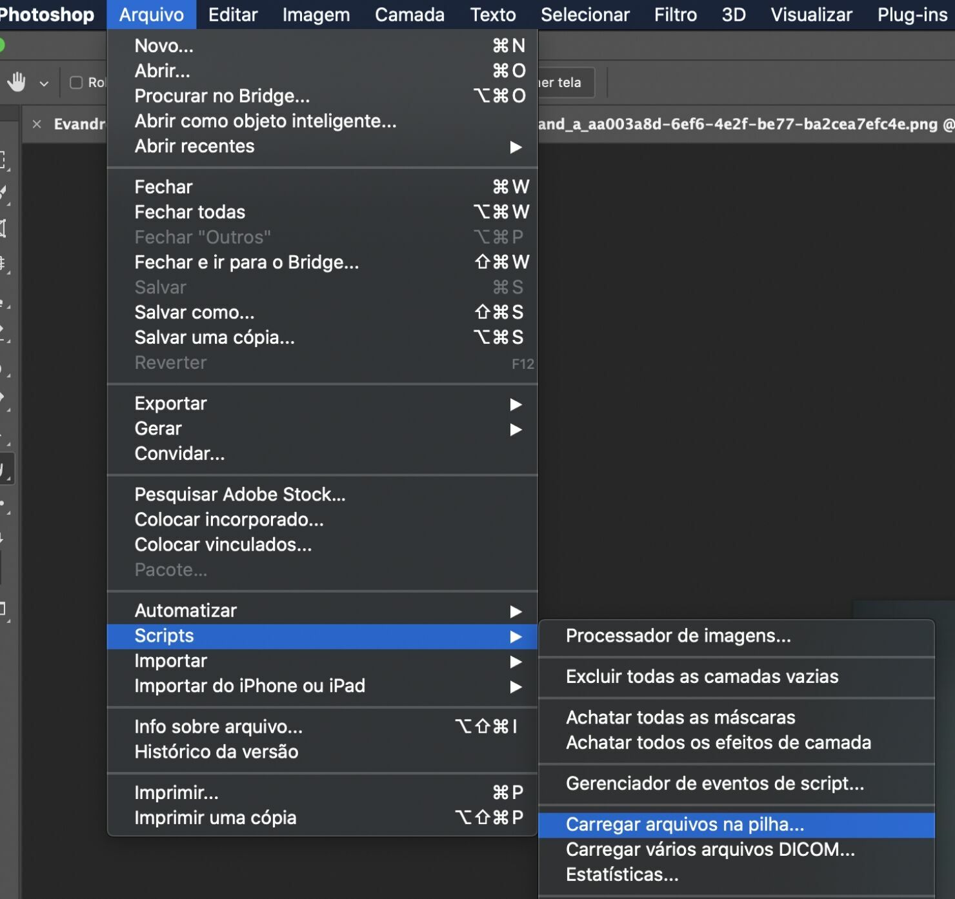Choose Colocar vinculados...
This screenshot has width=955, height=899.
pos(322,545)
